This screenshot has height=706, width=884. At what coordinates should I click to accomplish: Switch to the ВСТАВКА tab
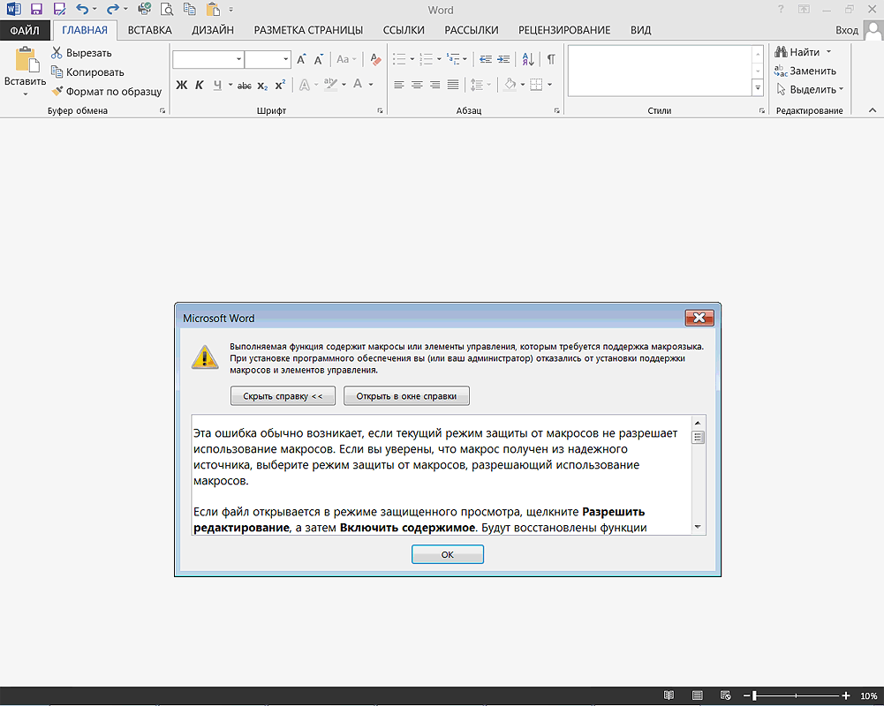coord(149,30)
